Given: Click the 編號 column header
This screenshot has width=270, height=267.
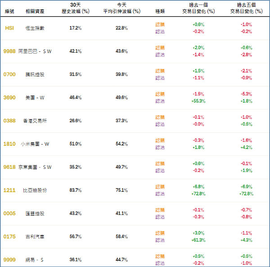Looking at the screenshot, I should click(9, 11).
